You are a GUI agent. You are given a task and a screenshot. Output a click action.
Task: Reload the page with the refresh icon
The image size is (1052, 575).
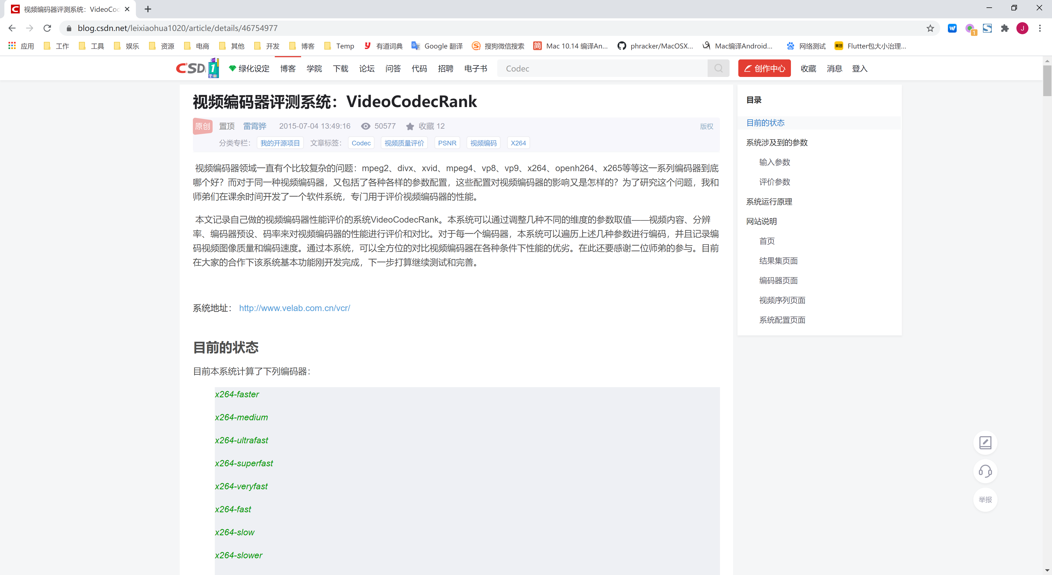(x=47, y=28)
